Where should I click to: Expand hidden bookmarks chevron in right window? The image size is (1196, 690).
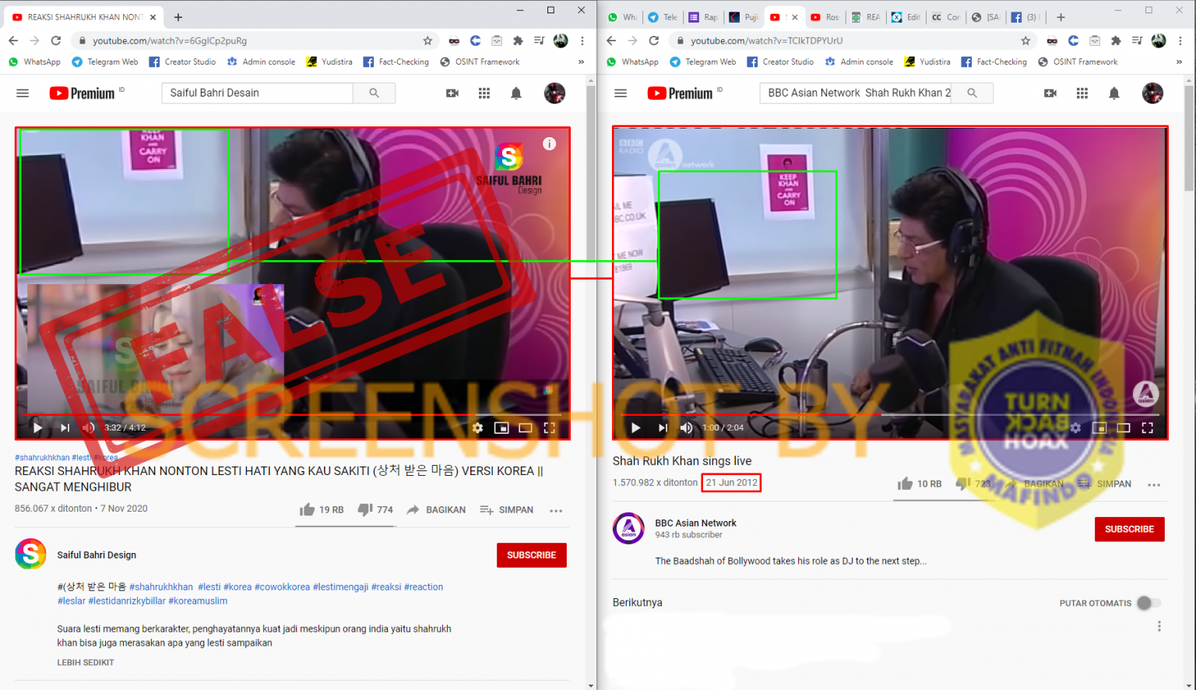coord(1179,62)
